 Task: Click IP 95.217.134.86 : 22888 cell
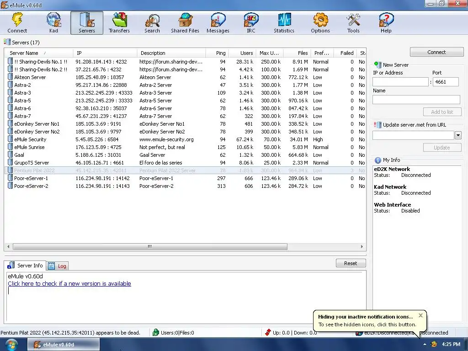coord(101,85)
